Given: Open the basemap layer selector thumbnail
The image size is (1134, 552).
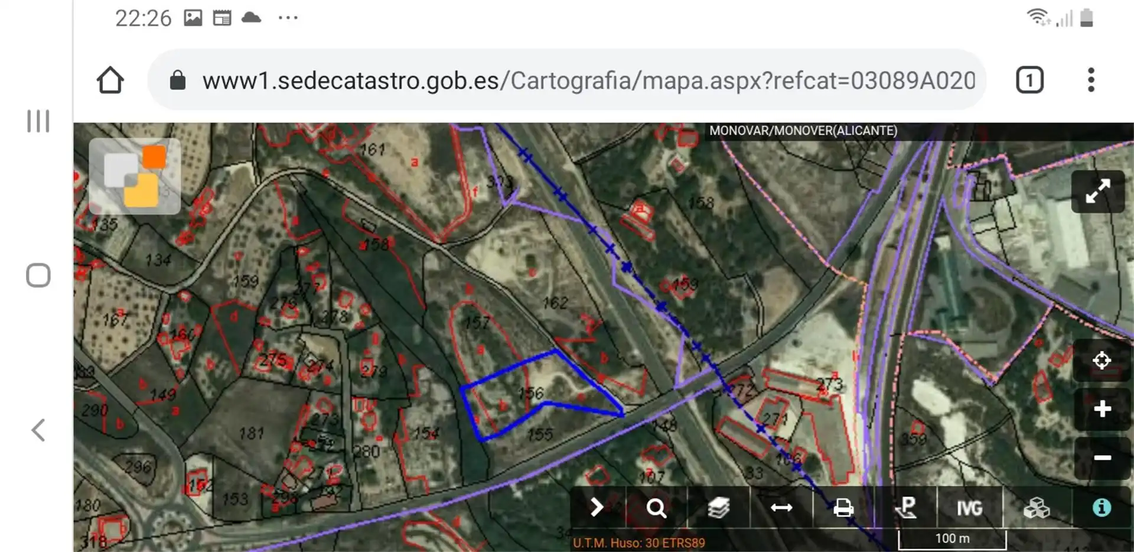Looking at the screenshot, I should [x=135, y=176].
